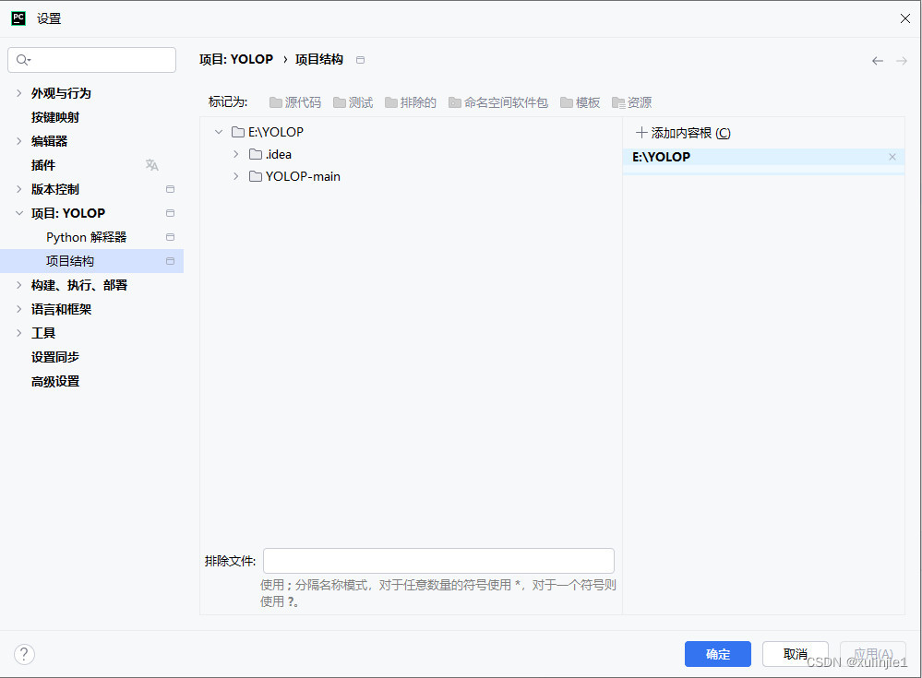Click project-level icon beside 项目结构 in sidebar

(x=170, y=261)
